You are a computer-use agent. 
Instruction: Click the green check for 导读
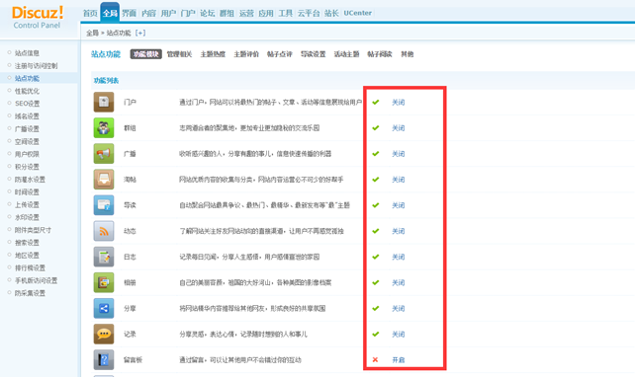pos(376,205)
